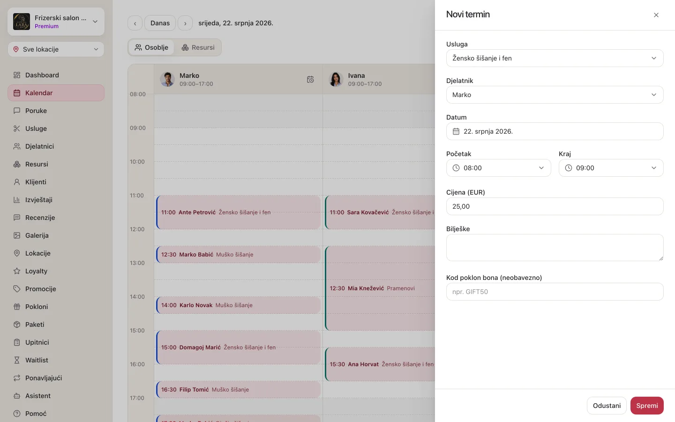Open the Djelatnik employee dropdown
Screen dimensions: 675x422
tap(555, 95)
